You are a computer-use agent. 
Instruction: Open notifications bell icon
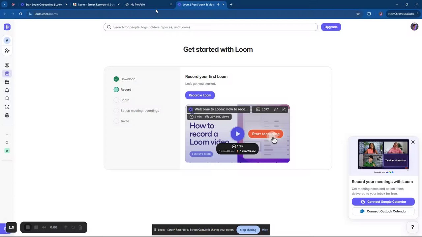coord(7,90)
